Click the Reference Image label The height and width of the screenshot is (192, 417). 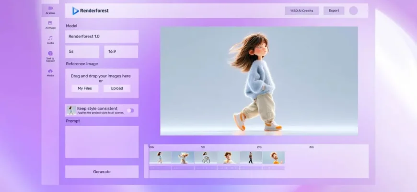pos(82,64)
